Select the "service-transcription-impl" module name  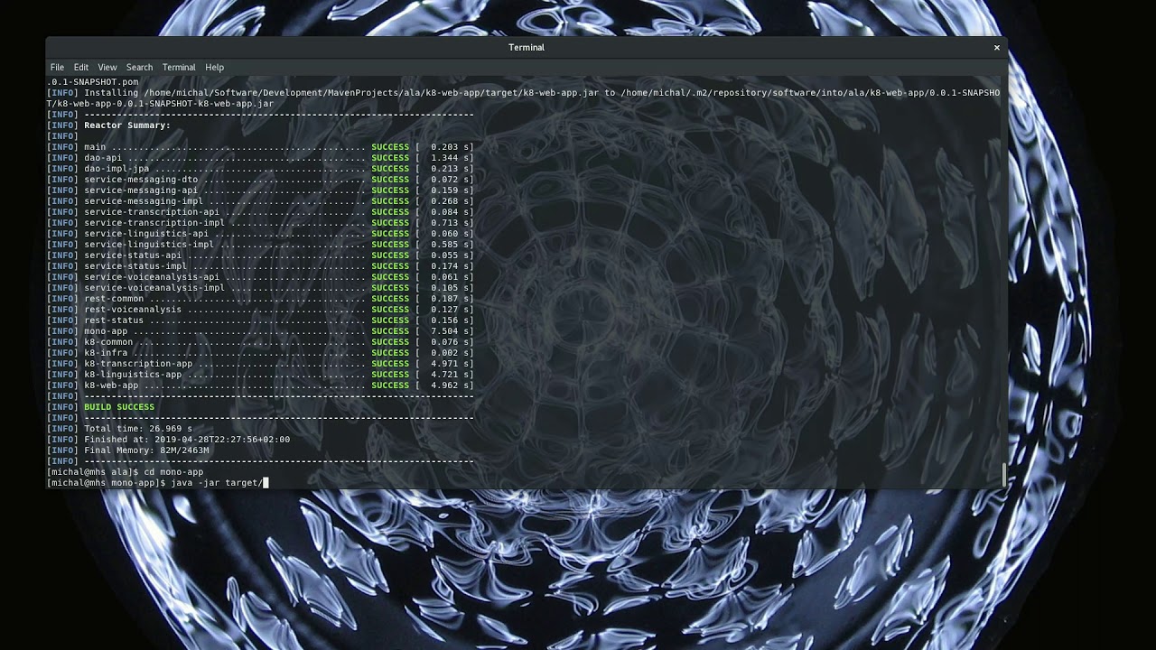point(154,223)
